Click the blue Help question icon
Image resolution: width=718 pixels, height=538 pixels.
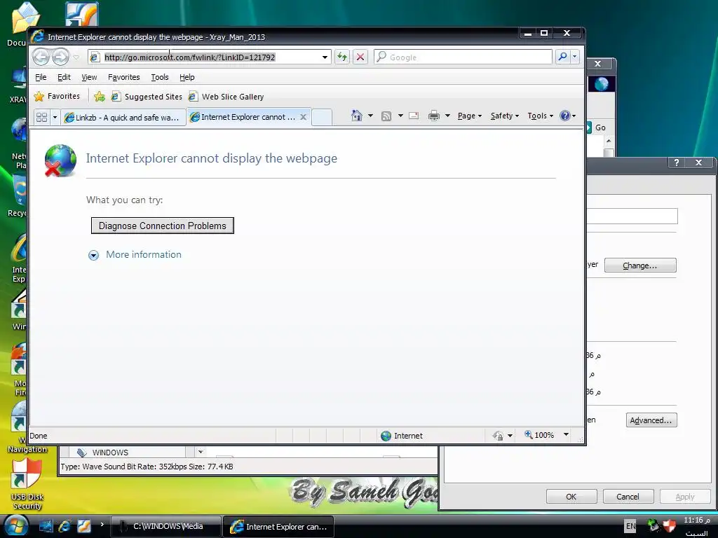pos(566,116)
